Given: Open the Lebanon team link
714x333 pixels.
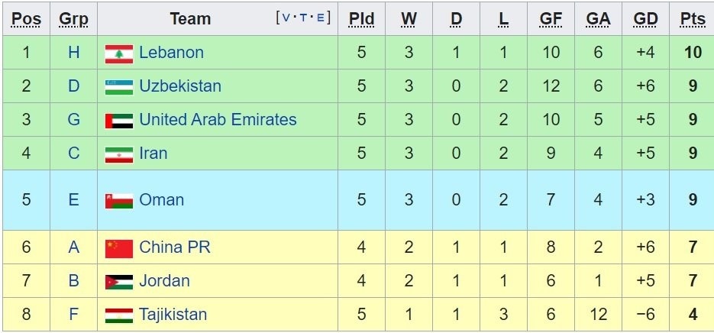Looking at the screenshot, I should [x=171, y=53].
